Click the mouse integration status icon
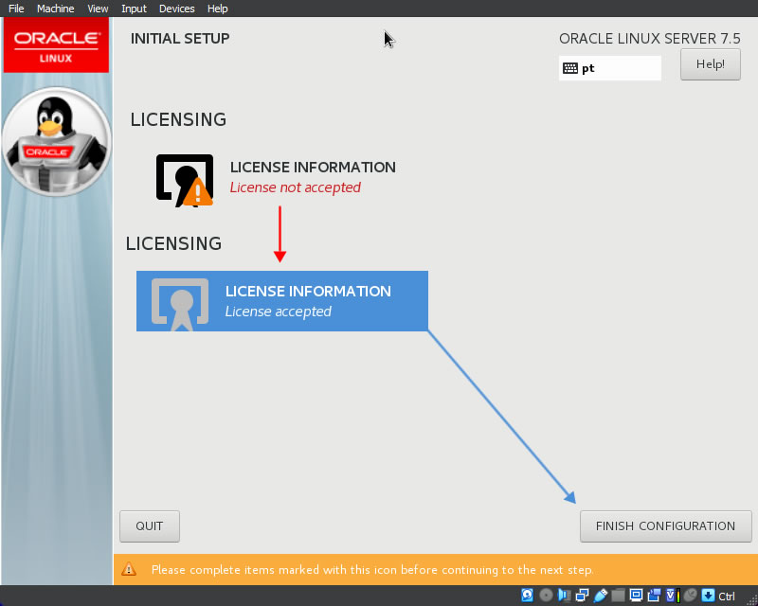The image size is (758, 606). (691, 596)
